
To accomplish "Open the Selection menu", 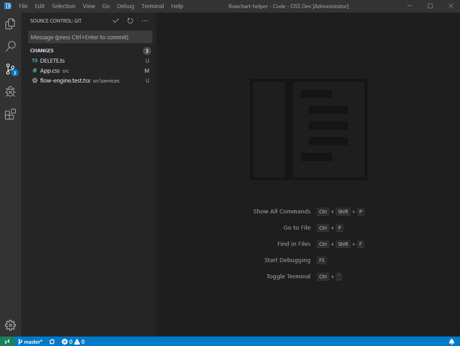I will coord(64,6).
